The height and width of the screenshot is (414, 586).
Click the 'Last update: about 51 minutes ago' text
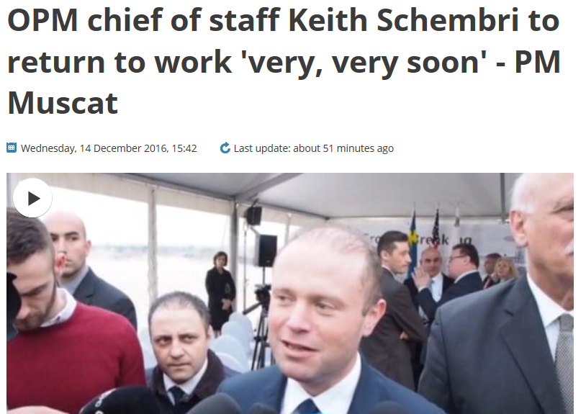coord(314,148)
